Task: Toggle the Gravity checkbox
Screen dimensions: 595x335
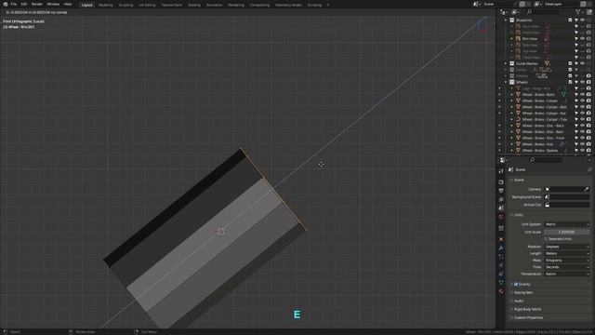Action: (x=516, y=284)
